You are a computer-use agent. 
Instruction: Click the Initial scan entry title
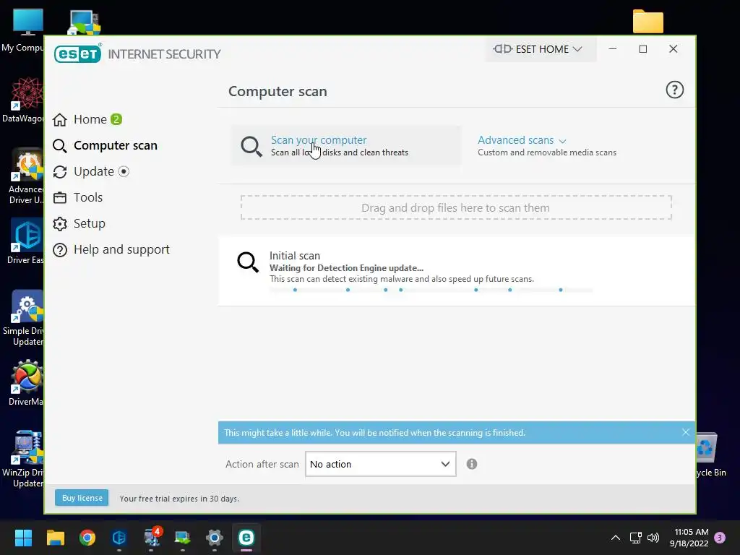click(x=295, y=255)
